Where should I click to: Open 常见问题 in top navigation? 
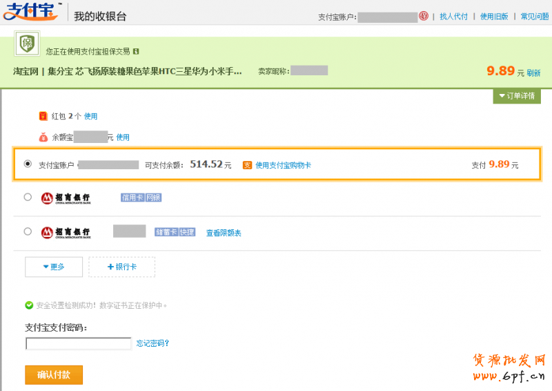click(535, 17)
